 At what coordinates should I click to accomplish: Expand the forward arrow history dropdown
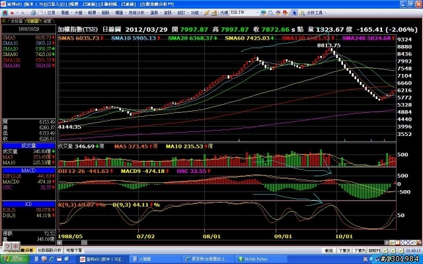[x=28, y=13]
